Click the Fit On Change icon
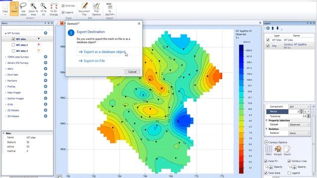 click(54, 9)
